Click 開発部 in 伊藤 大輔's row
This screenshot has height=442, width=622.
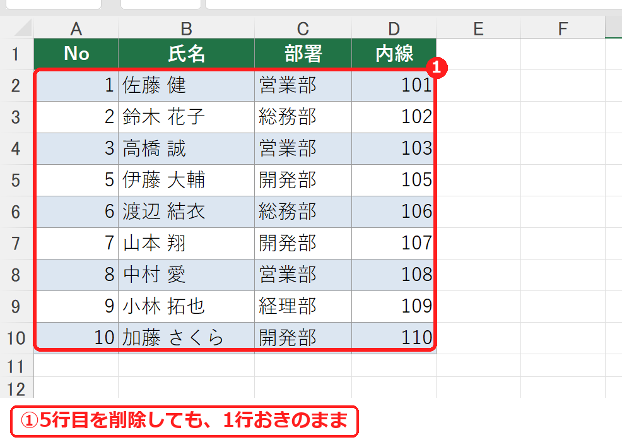(303, 181)
